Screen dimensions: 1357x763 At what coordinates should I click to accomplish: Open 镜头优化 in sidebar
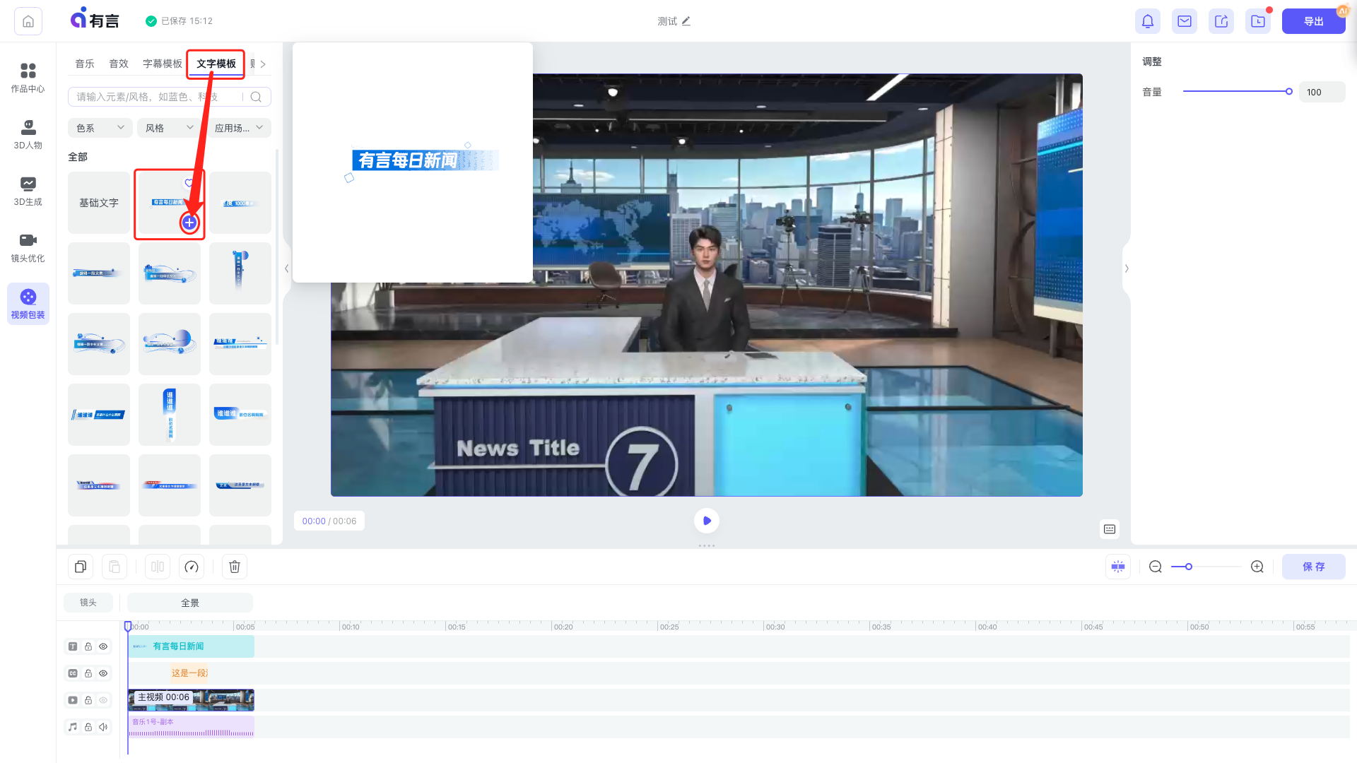coord(28,247)
